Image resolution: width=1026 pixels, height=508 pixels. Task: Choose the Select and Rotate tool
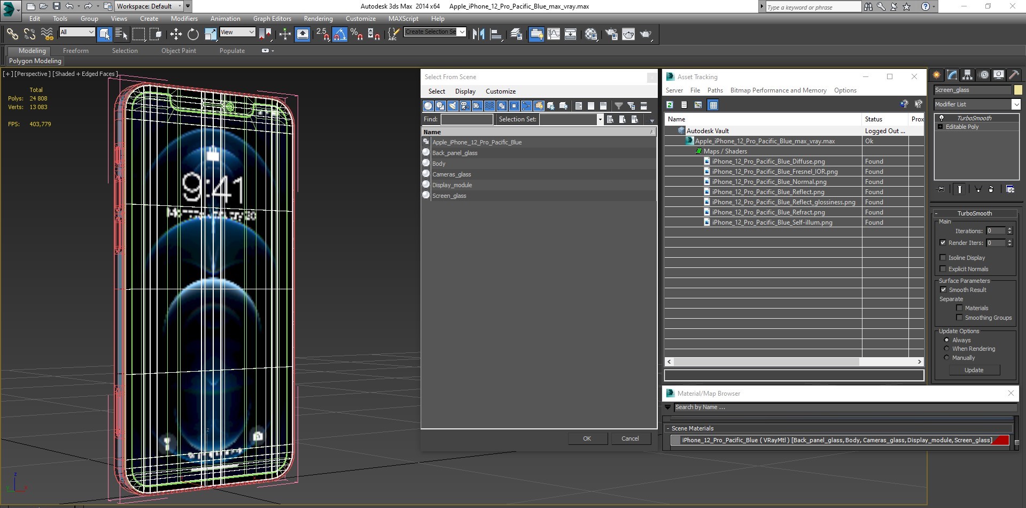pyautogui.click(x=193, y=34)
